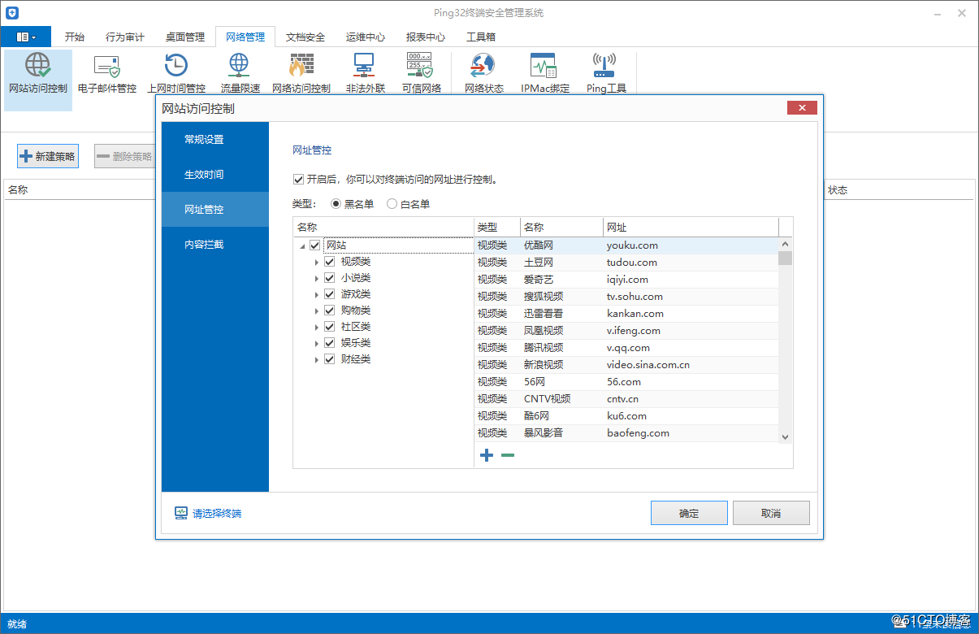Click the 确定 button
The height and width of the screenshot is (634, 979).
tap(689, 513)
